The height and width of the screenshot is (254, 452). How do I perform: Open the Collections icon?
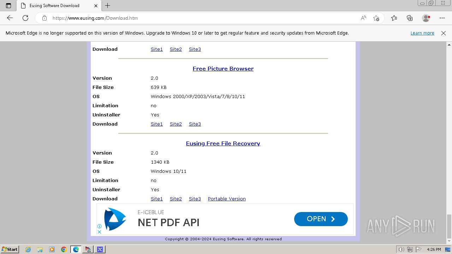click(x=410, y=18)
